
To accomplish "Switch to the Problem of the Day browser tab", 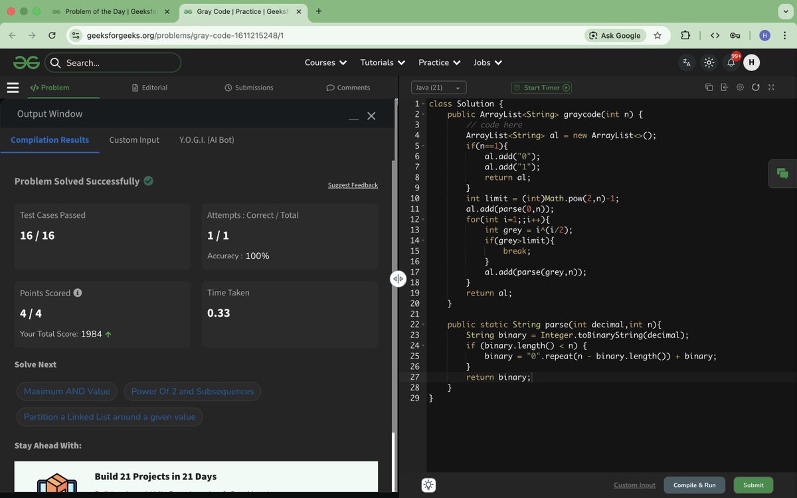I will [x=110, y=12].
